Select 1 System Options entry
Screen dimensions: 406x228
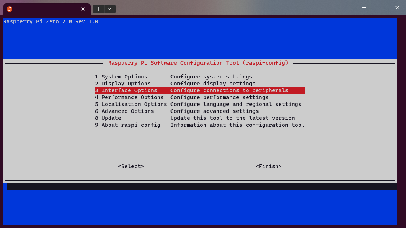pyautogui.click(x=200, y=77)
